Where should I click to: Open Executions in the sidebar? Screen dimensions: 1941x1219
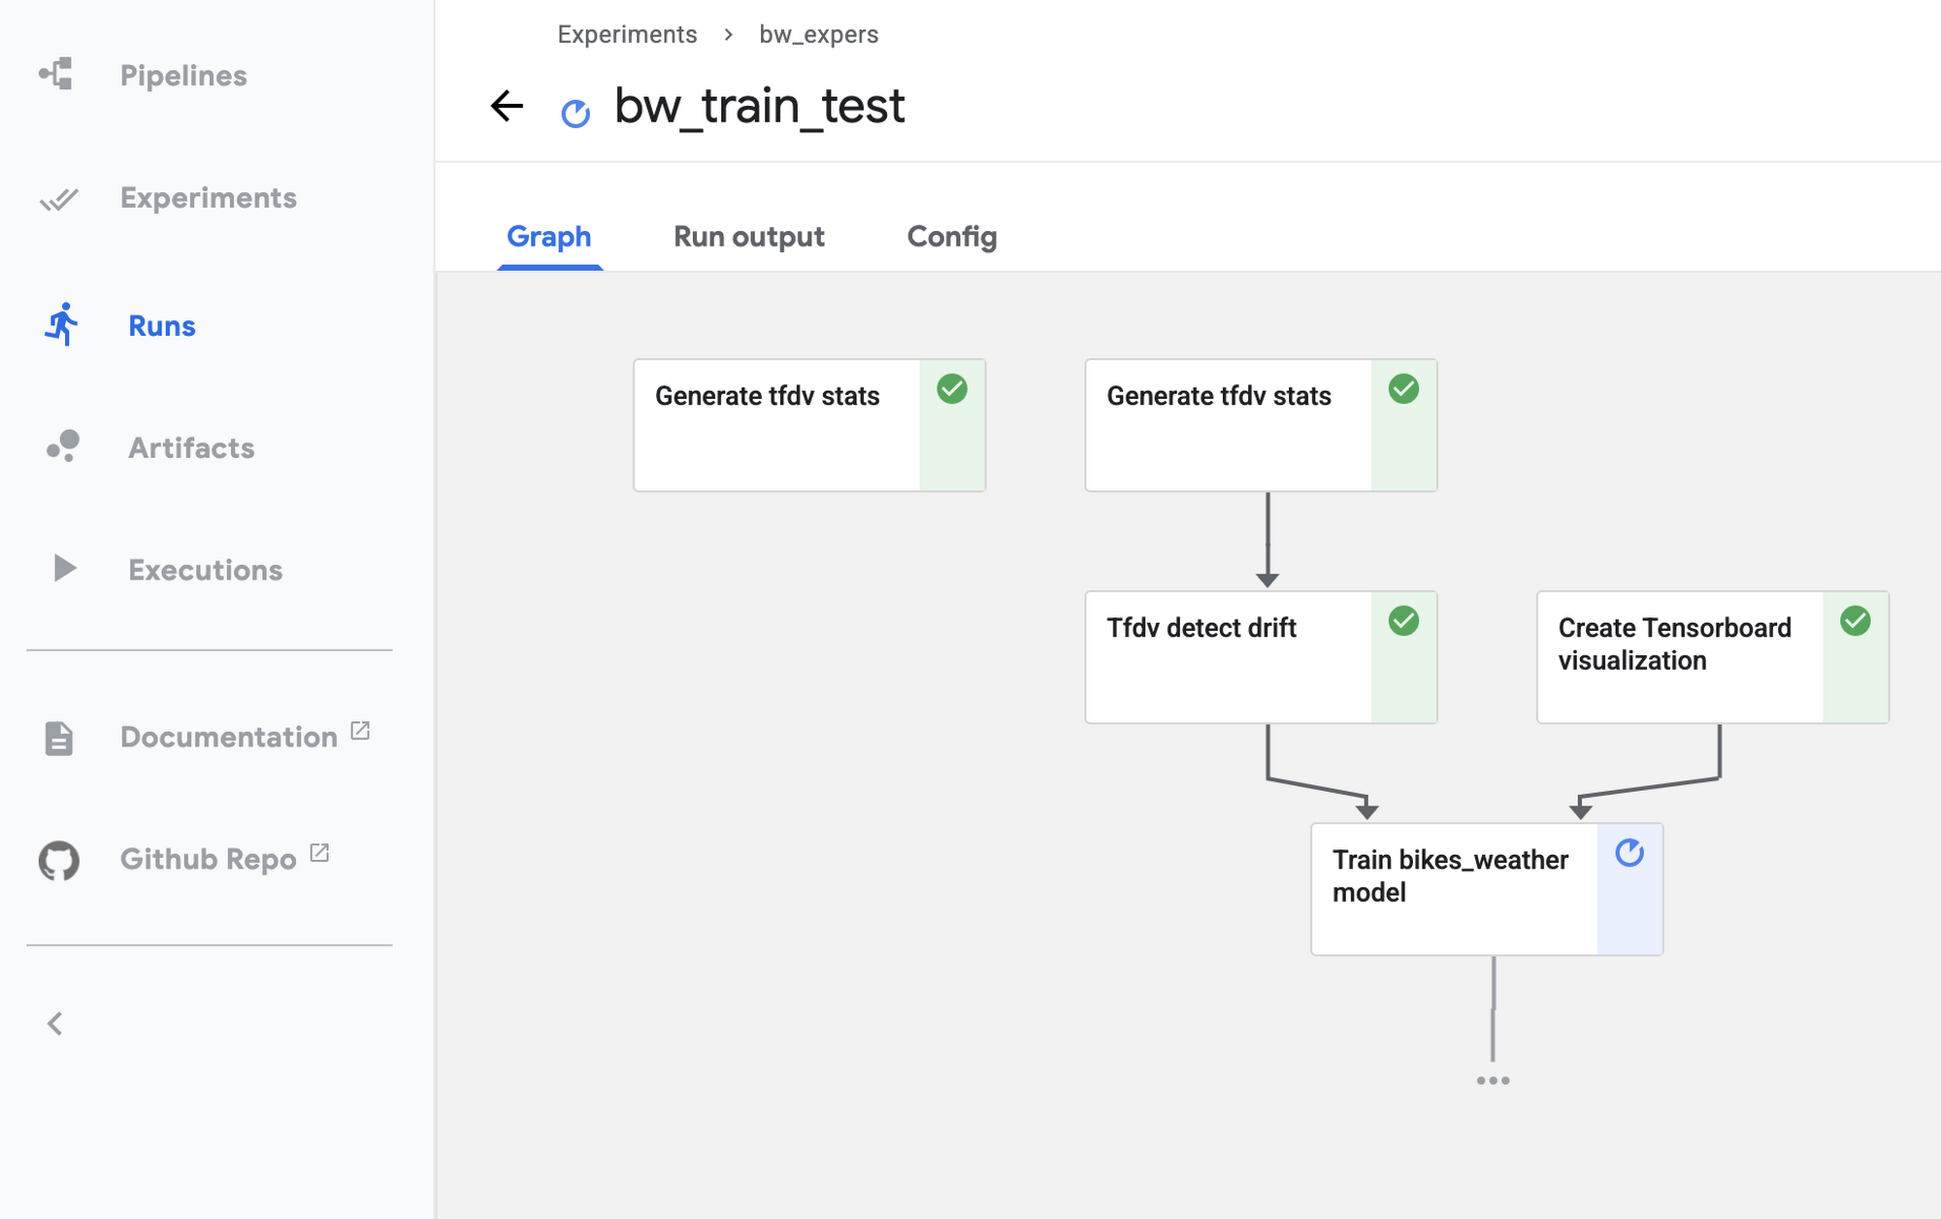[x=206, y=570]
